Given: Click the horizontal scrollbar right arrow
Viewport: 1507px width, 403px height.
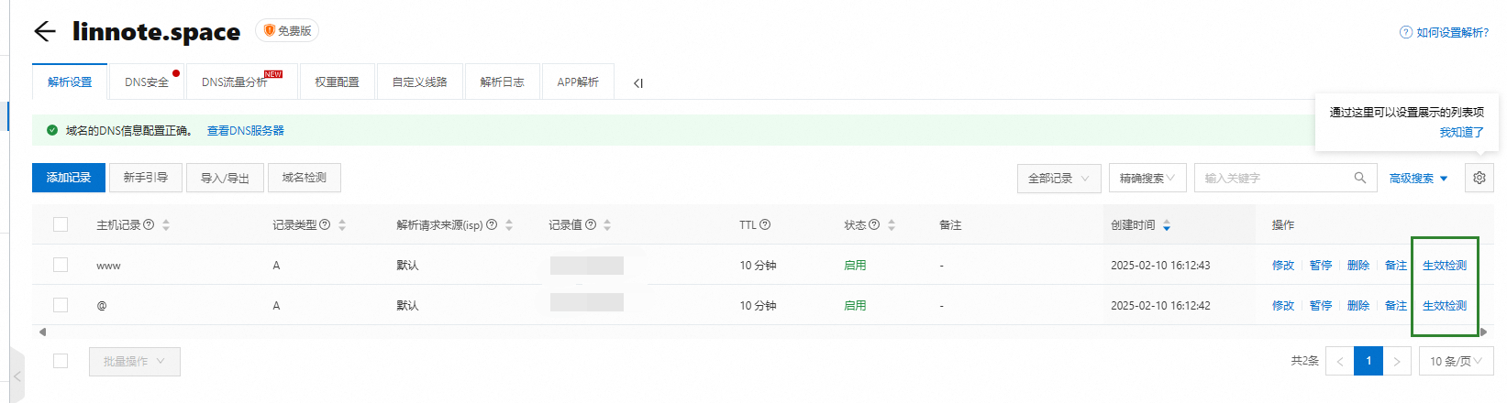Looking at the screenshot, I should 1483,332.
